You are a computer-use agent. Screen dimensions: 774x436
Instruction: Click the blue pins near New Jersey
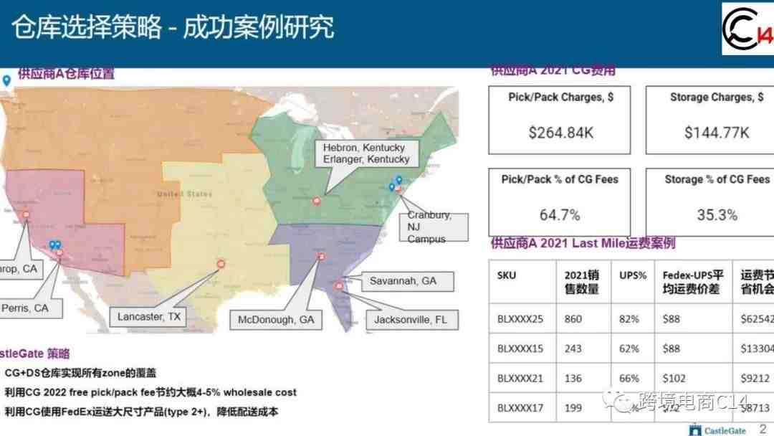click(396, 183)
